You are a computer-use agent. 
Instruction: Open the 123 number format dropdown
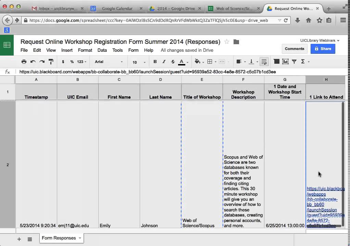pyautogui.click(x=82, y=62)
